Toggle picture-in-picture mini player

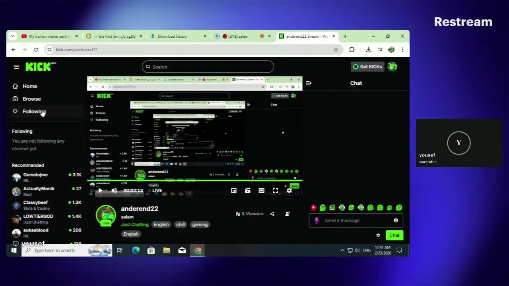point(234,191)
